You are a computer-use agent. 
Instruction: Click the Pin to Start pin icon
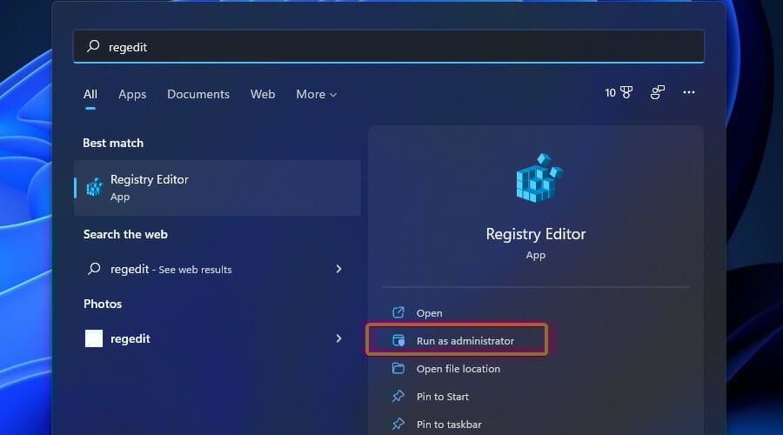[x=398, y=396]
